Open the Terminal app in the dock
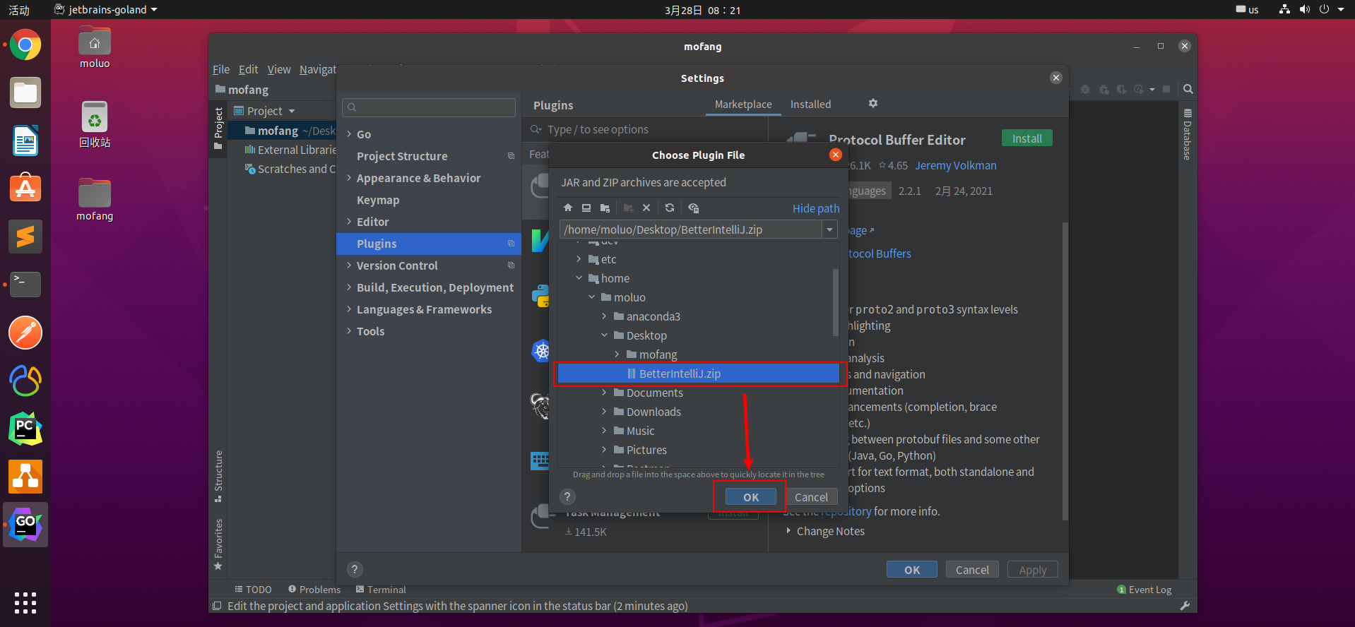The image size is (1355, 627). 25,285
